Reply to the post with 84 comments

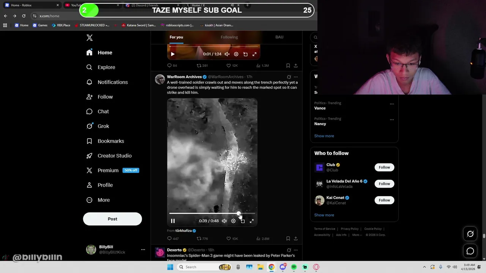[172, 66]
